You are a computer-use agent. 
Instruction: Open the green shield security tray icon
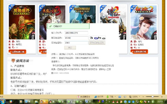[153, 102]
